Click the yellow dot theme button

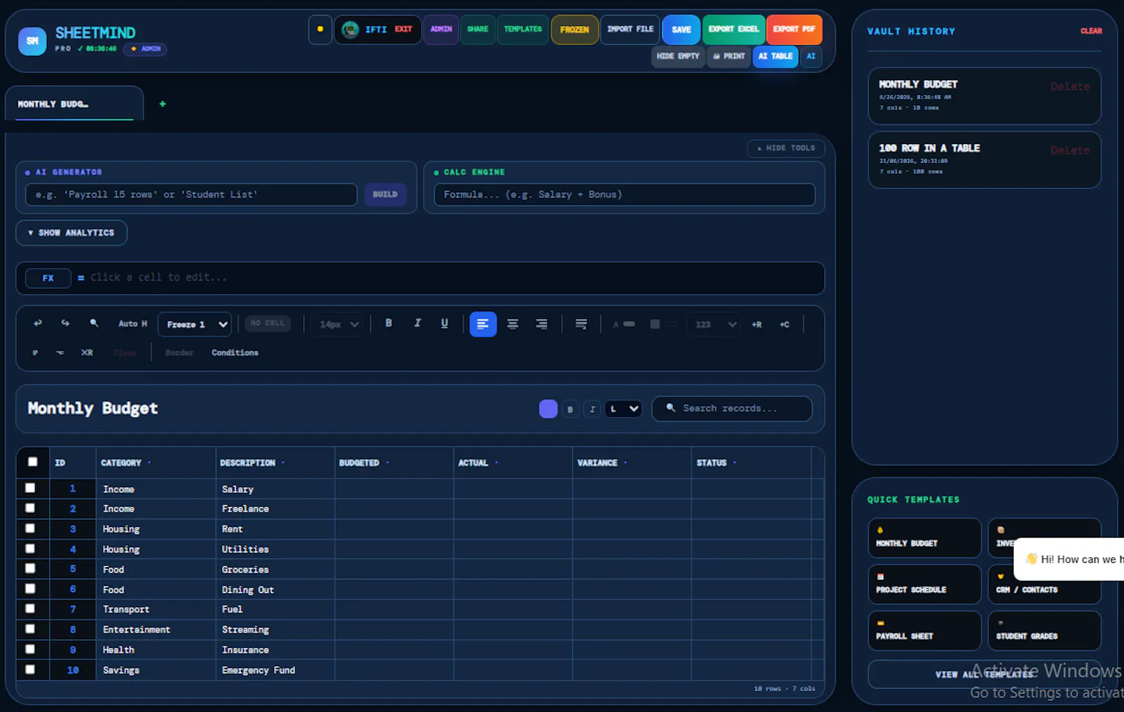click(320, 30)
